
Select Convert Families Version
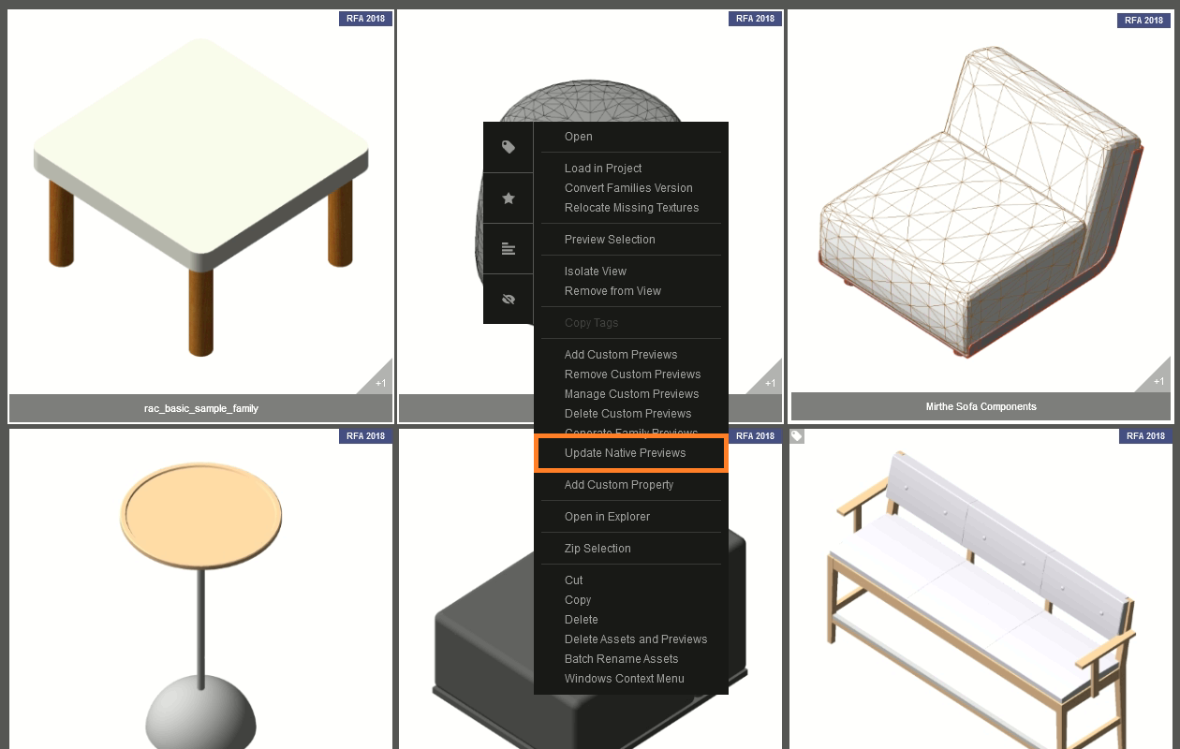(628, 188)
